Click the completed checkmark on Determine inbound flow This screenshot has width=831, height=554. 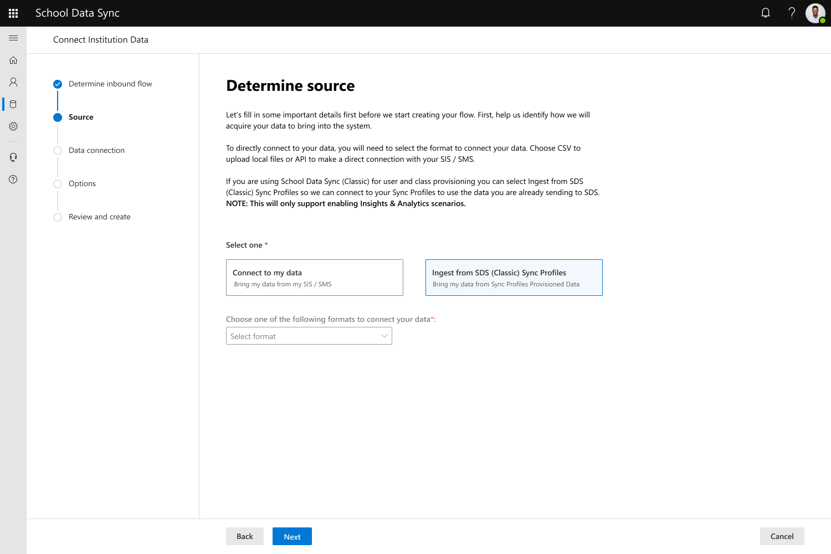pyautogui.click(x=58, y=84)
